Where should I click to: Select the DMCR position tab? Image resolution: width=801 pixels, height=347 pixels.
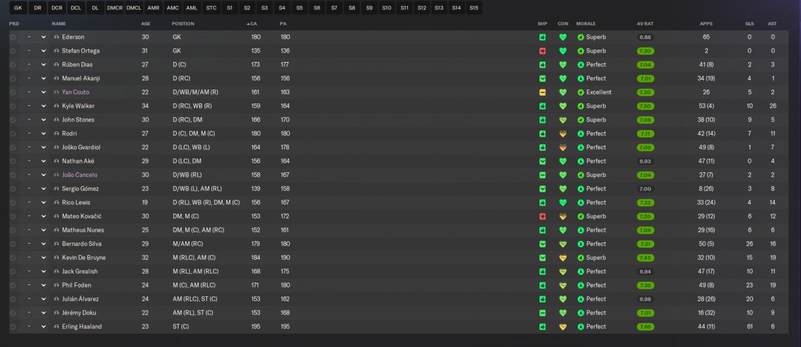[115, 8]
